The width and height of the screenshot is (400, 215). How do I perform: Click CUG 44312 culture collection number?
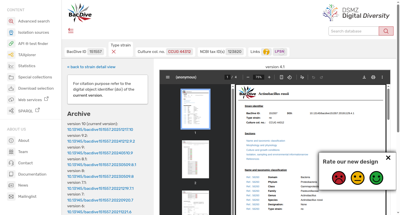179,52
